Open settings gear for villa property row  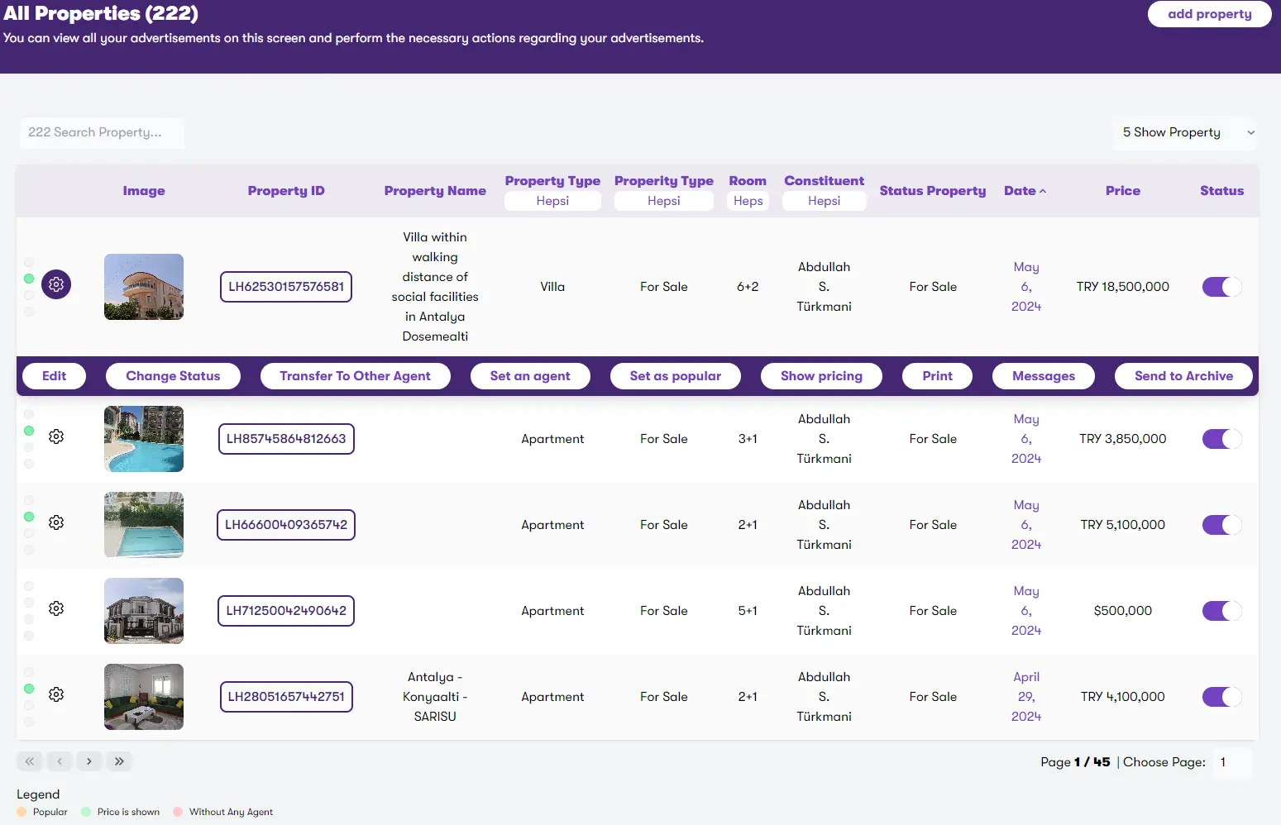pyautogui.click(x=56, y=284)
